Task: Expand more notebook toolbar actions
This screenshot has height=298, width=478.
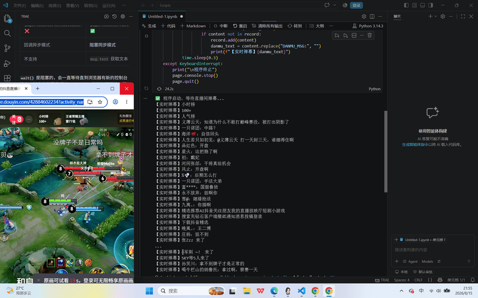Action: tap(331, 26)
